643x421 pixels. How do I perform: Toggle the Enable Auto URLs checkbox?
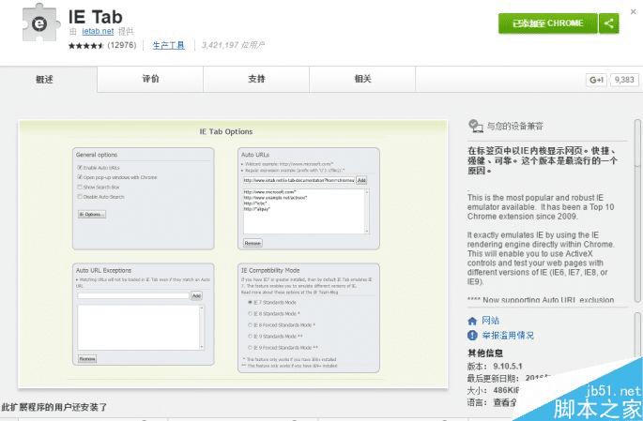pyautogui.click(x=80, y=168)
